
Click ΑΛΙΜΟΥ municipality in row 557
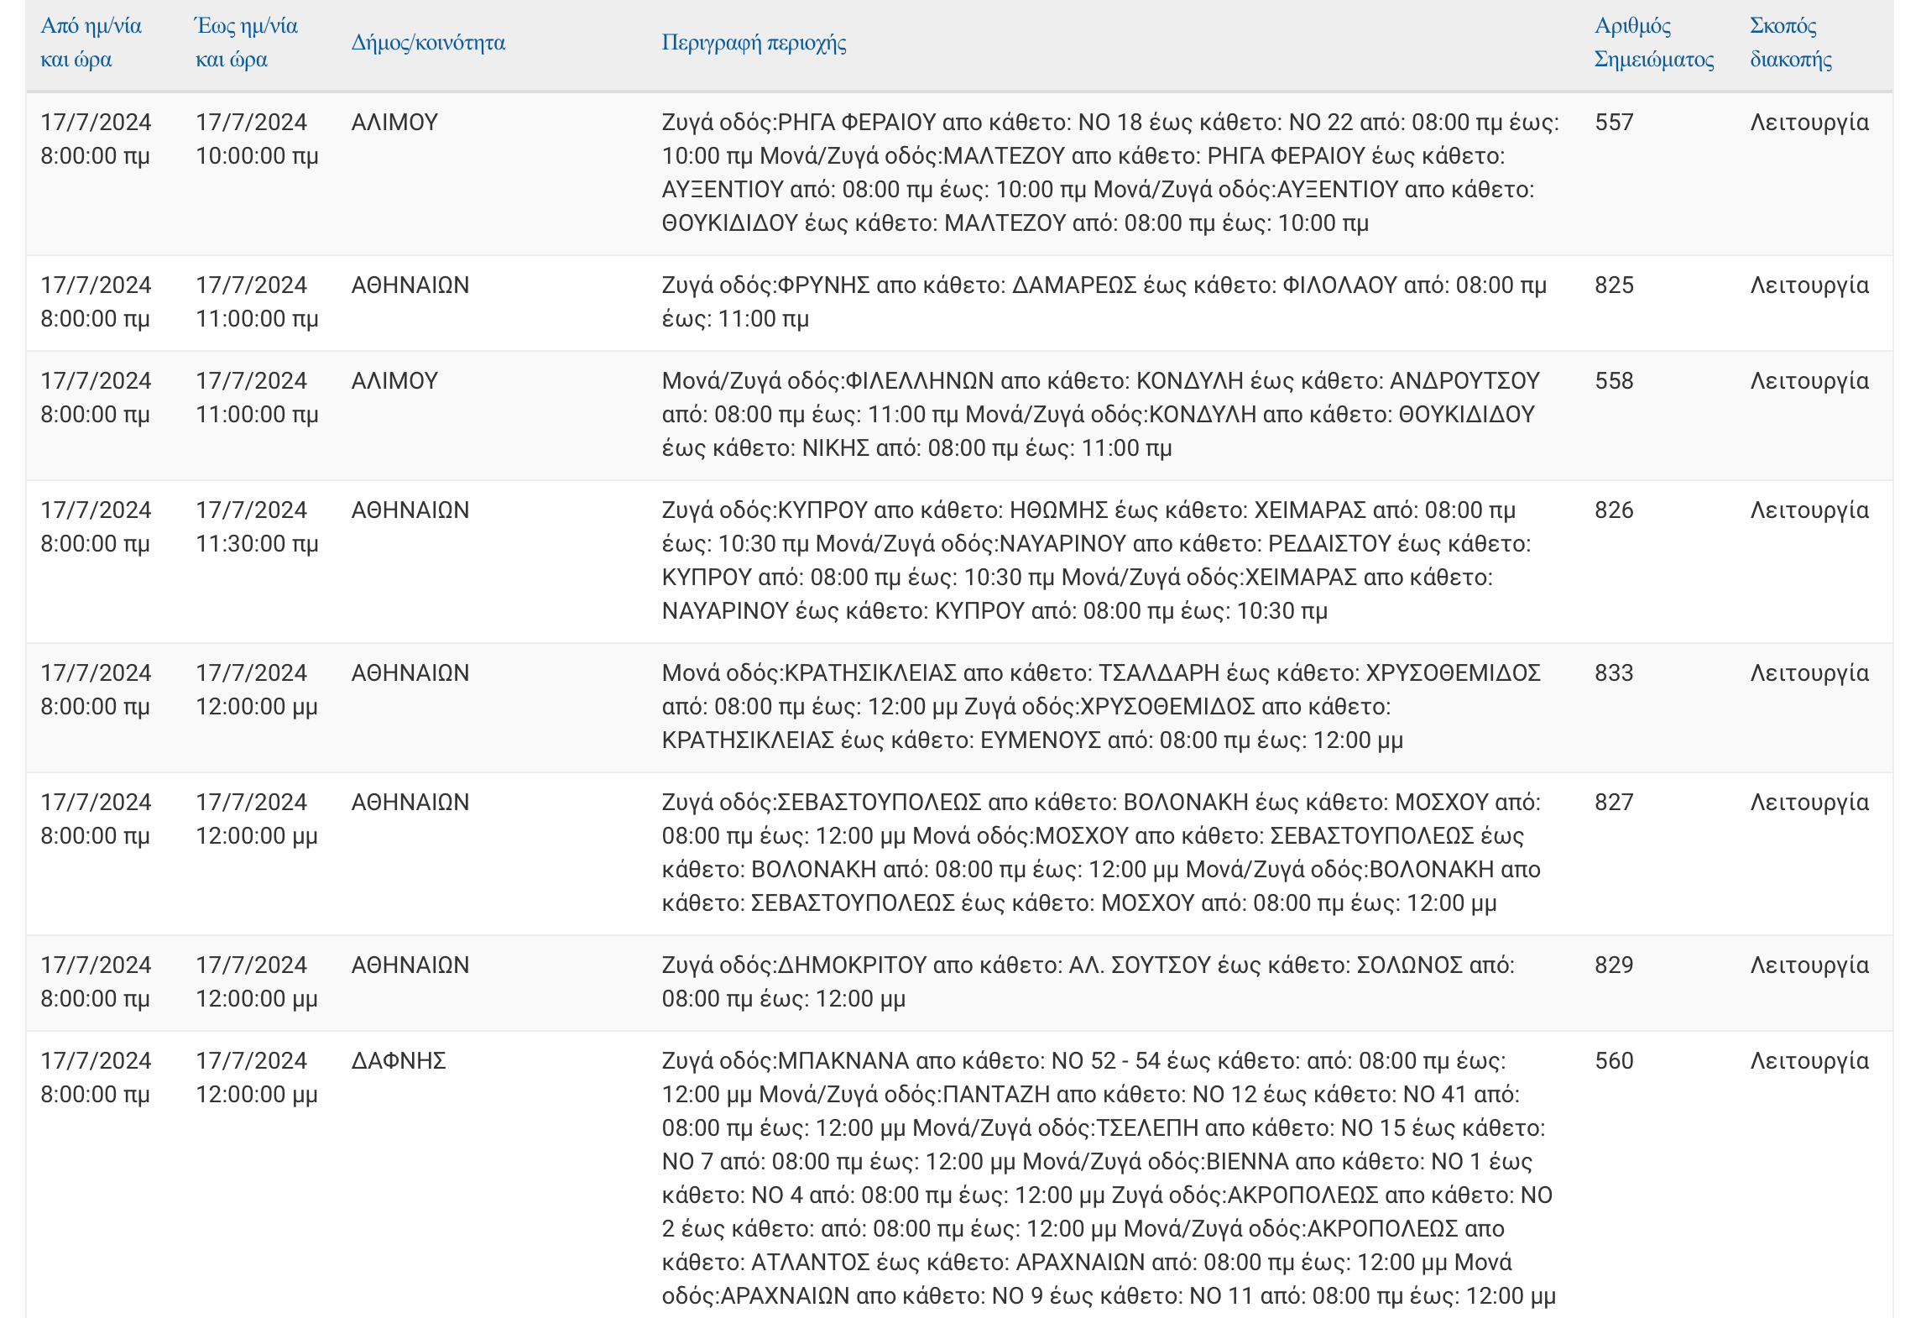[x=394, y=123]
